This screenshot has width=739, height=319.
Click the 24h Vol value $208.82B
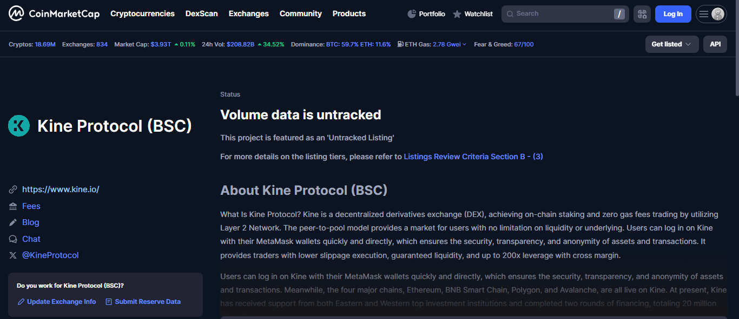(240, 44)
